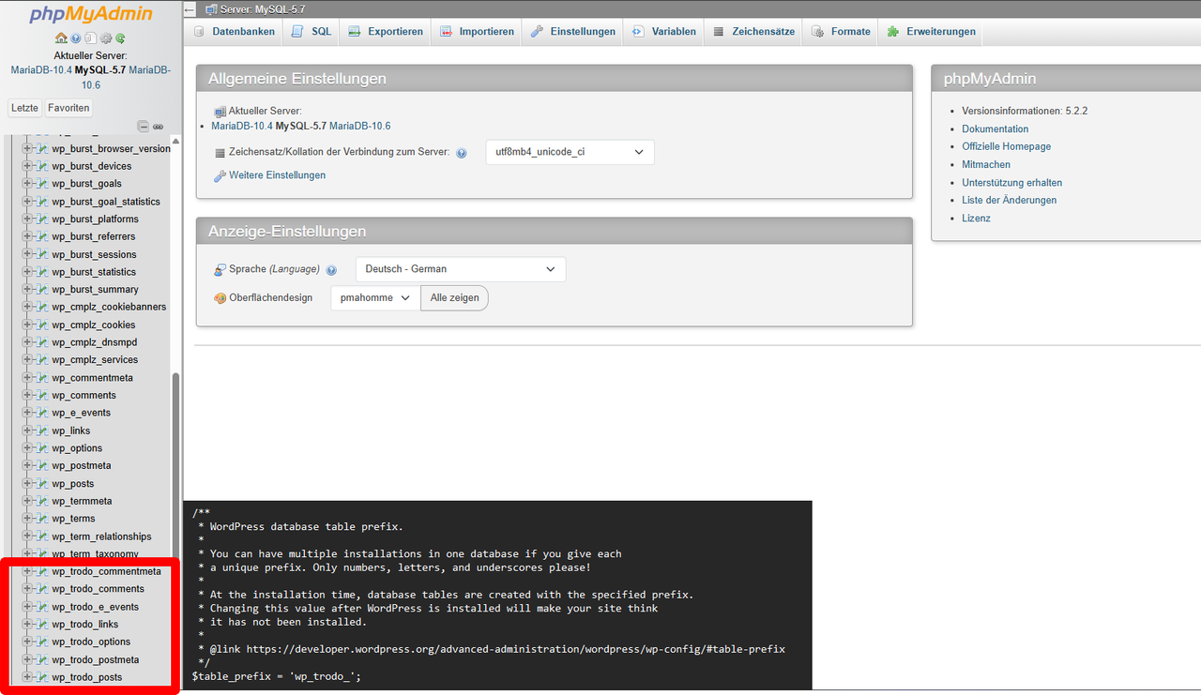Open the blue question-mark documentation icon
Screen dimensions: 1201x695
pos(76,38)
